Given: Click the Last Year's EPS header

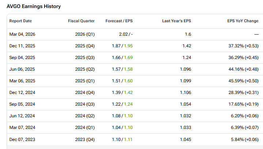Looking at the screenshot, I should click(x=176, y=21).
